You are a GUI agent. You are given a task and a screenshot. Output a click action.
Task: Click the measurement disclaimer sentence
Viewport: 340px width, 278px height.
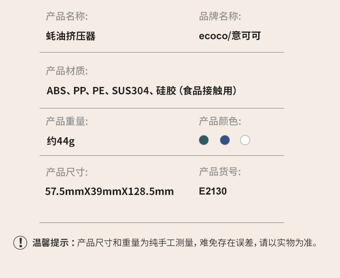click(198, 243)
